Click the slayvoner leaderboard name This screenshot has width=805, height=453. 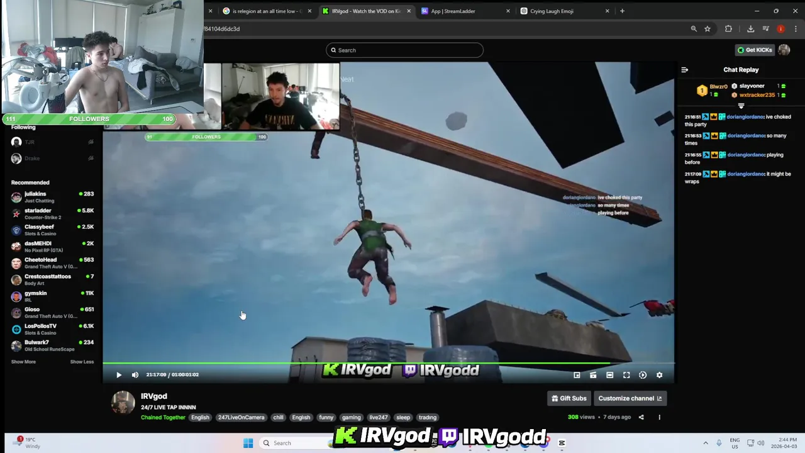click(752, 86)
